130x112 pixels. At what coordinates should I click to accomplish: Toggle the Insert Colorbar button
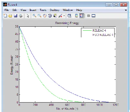pos(76,16)
